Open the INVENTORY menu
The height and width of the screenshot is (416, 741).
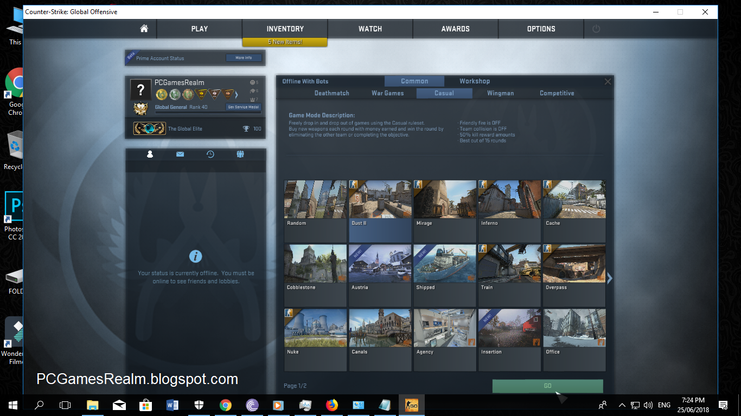click(285, 29)
